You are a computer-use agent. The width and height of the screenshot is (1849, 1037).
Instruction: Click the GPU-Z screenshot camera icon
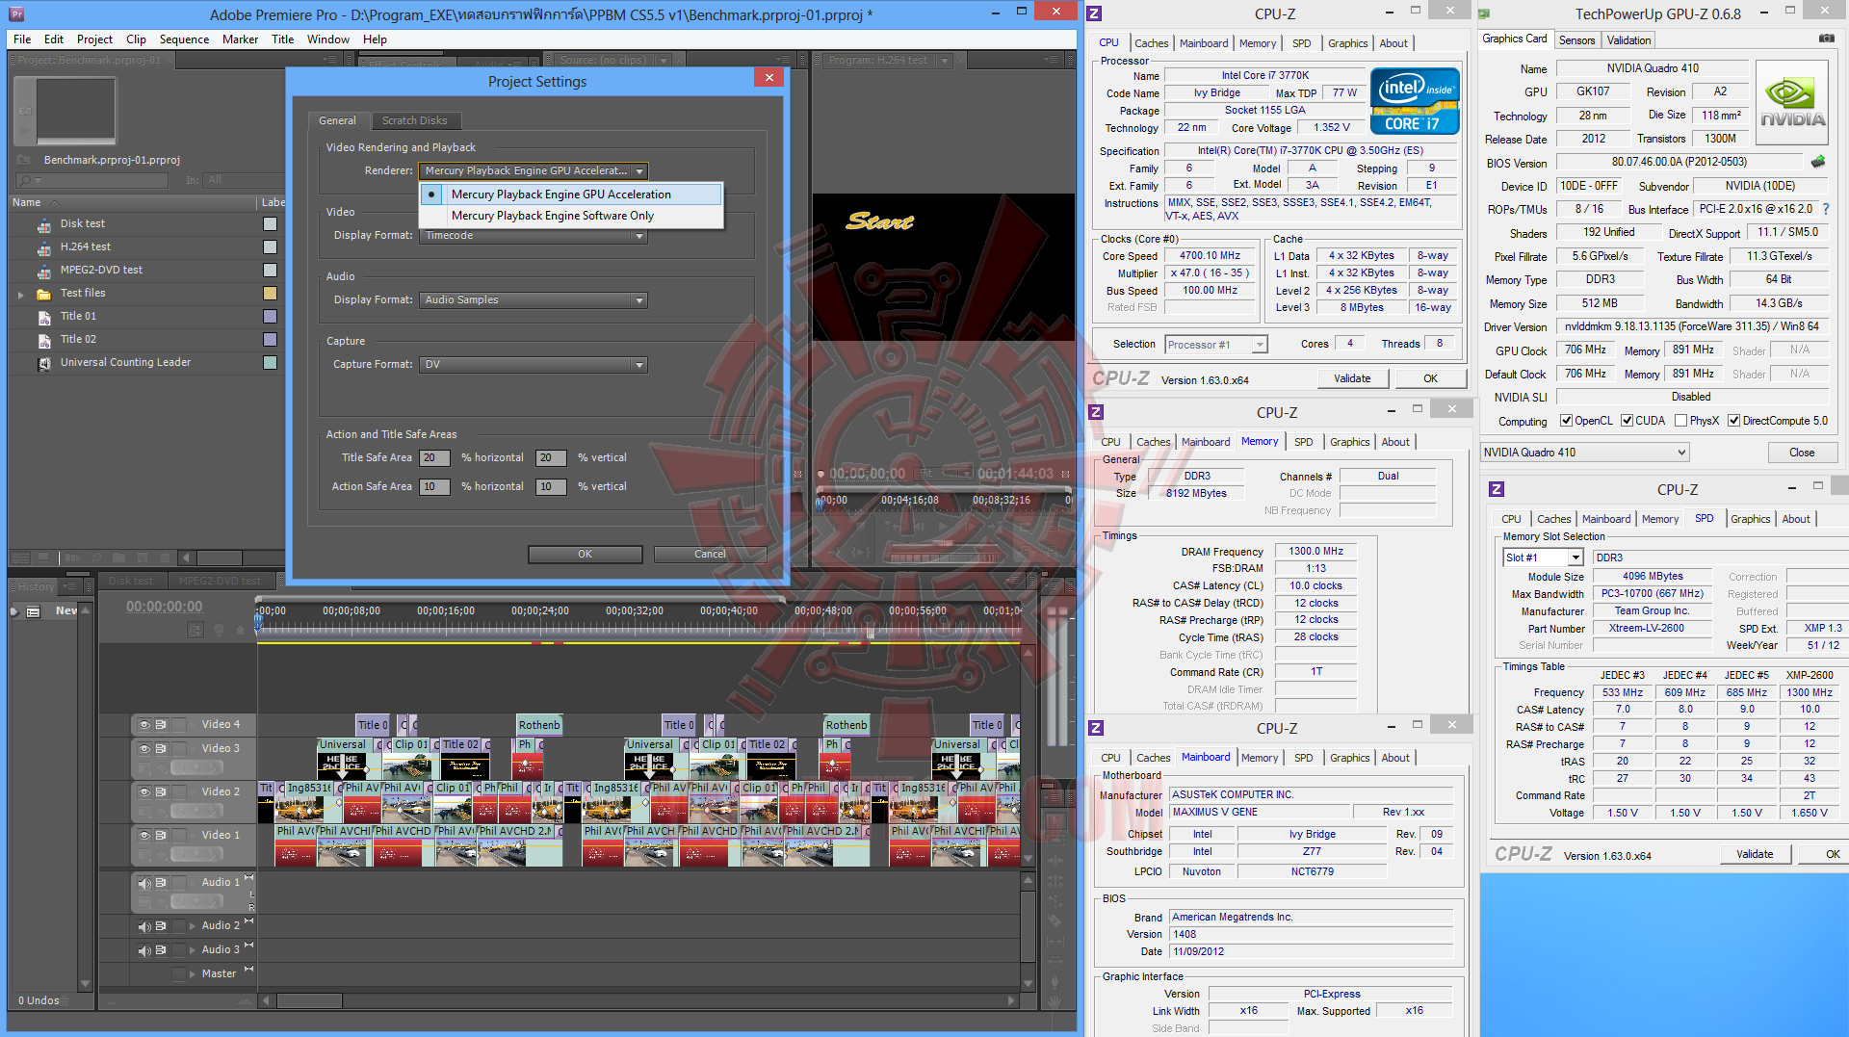tap(1826, 39)
